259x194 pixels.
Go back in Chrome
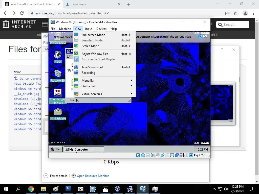6,13
